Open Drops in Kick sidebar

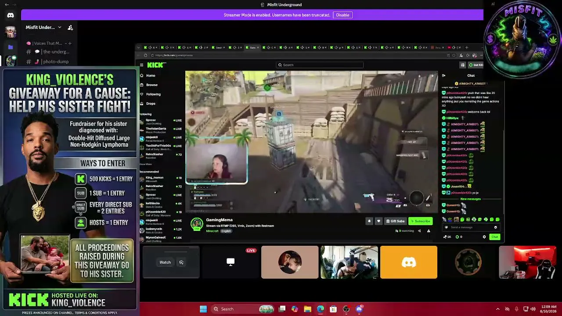[x=151, y=104]
